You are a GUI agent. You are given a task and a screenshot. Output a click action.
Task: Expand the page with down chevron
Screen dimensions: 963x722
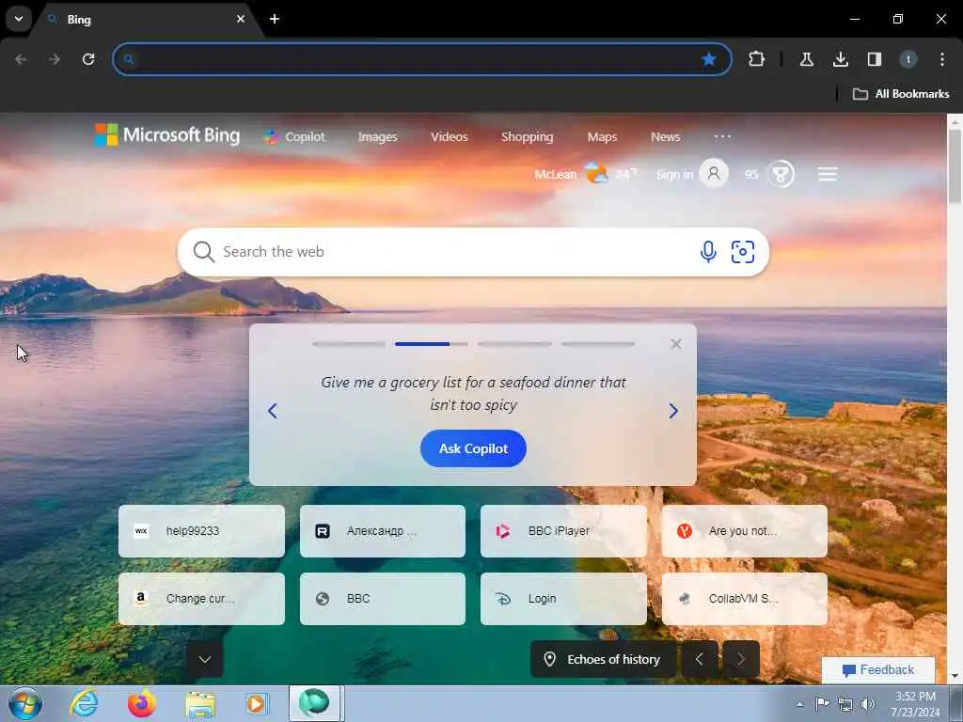pyautogui.click(x=204, y=659)
